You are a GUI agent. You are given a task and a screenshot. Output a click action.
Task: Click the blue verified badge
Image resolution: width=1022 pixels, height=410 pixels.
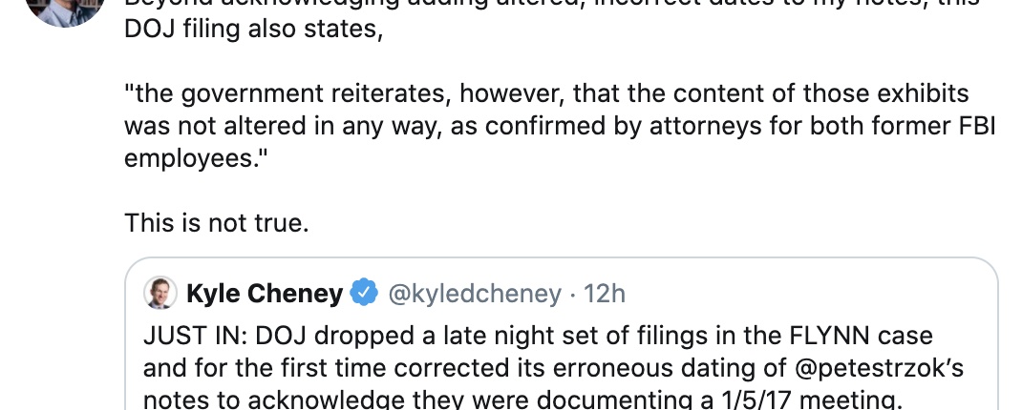click(x=364, y=294)
